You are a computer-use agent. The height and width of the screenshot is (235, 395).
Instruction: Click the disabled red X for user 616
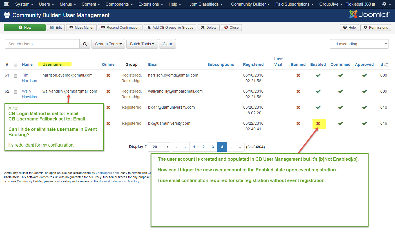pyautogui.click(x=318, y=124)
